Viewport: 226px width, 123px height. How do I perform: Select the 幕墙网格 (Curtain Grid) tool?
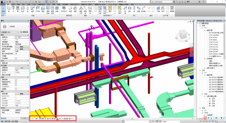tap(52, 10)
